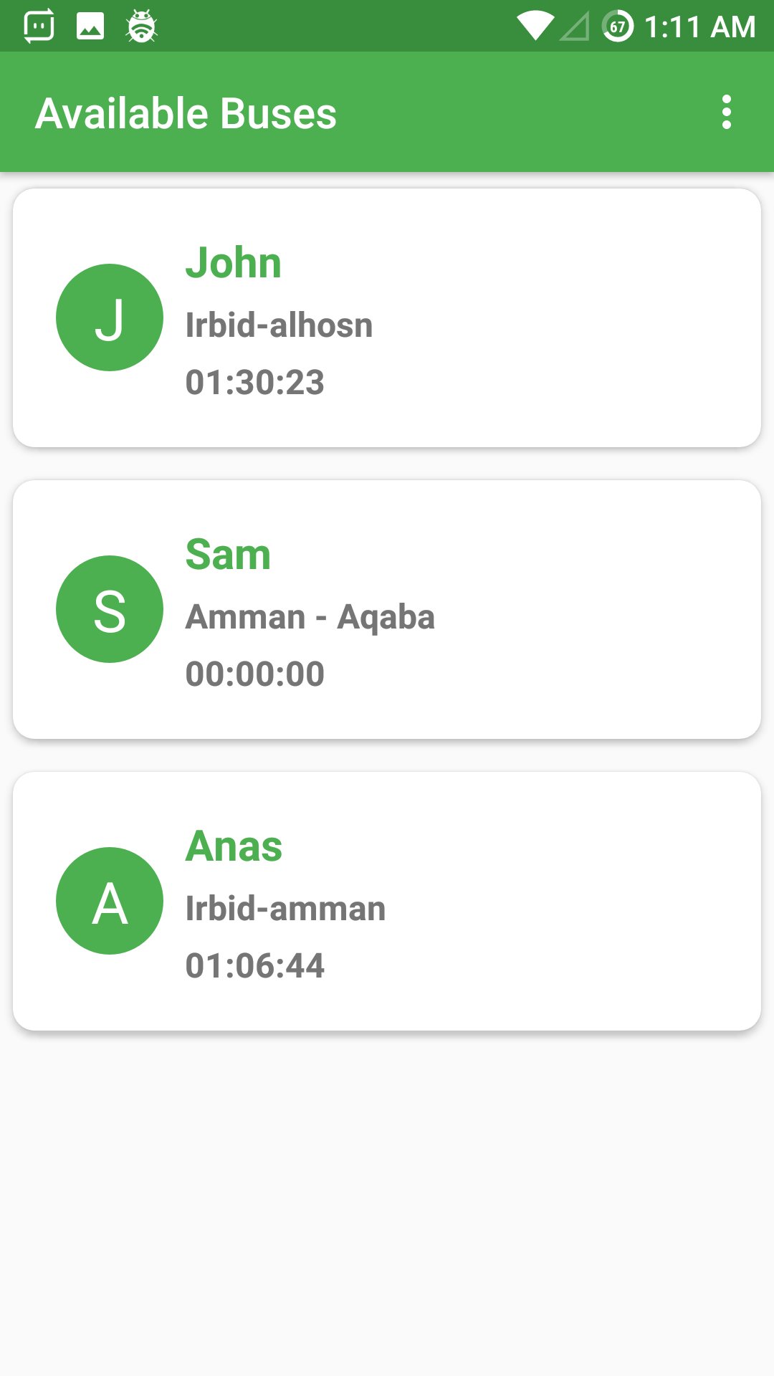Tap the 01:30:23 time on John's card
Image resolution: width=774 pixels, height=1376 pixels.
[x=255, y=382]
